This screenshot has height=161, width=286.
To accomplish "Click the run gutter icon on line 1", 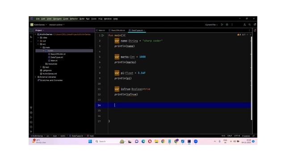I will 103,35.
